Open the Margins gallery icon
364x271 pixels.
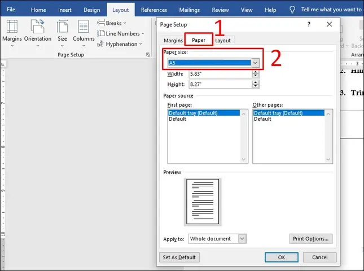click(x=12, y=26)
